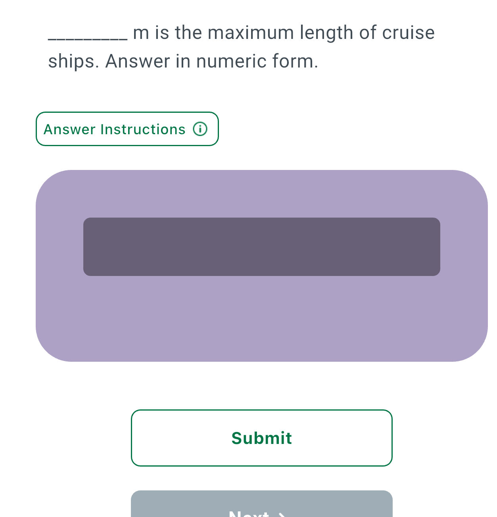The image size is (497, 517).
Task: Click the purple answer panel
Action: pyautogui.click(x=261, y=322)
